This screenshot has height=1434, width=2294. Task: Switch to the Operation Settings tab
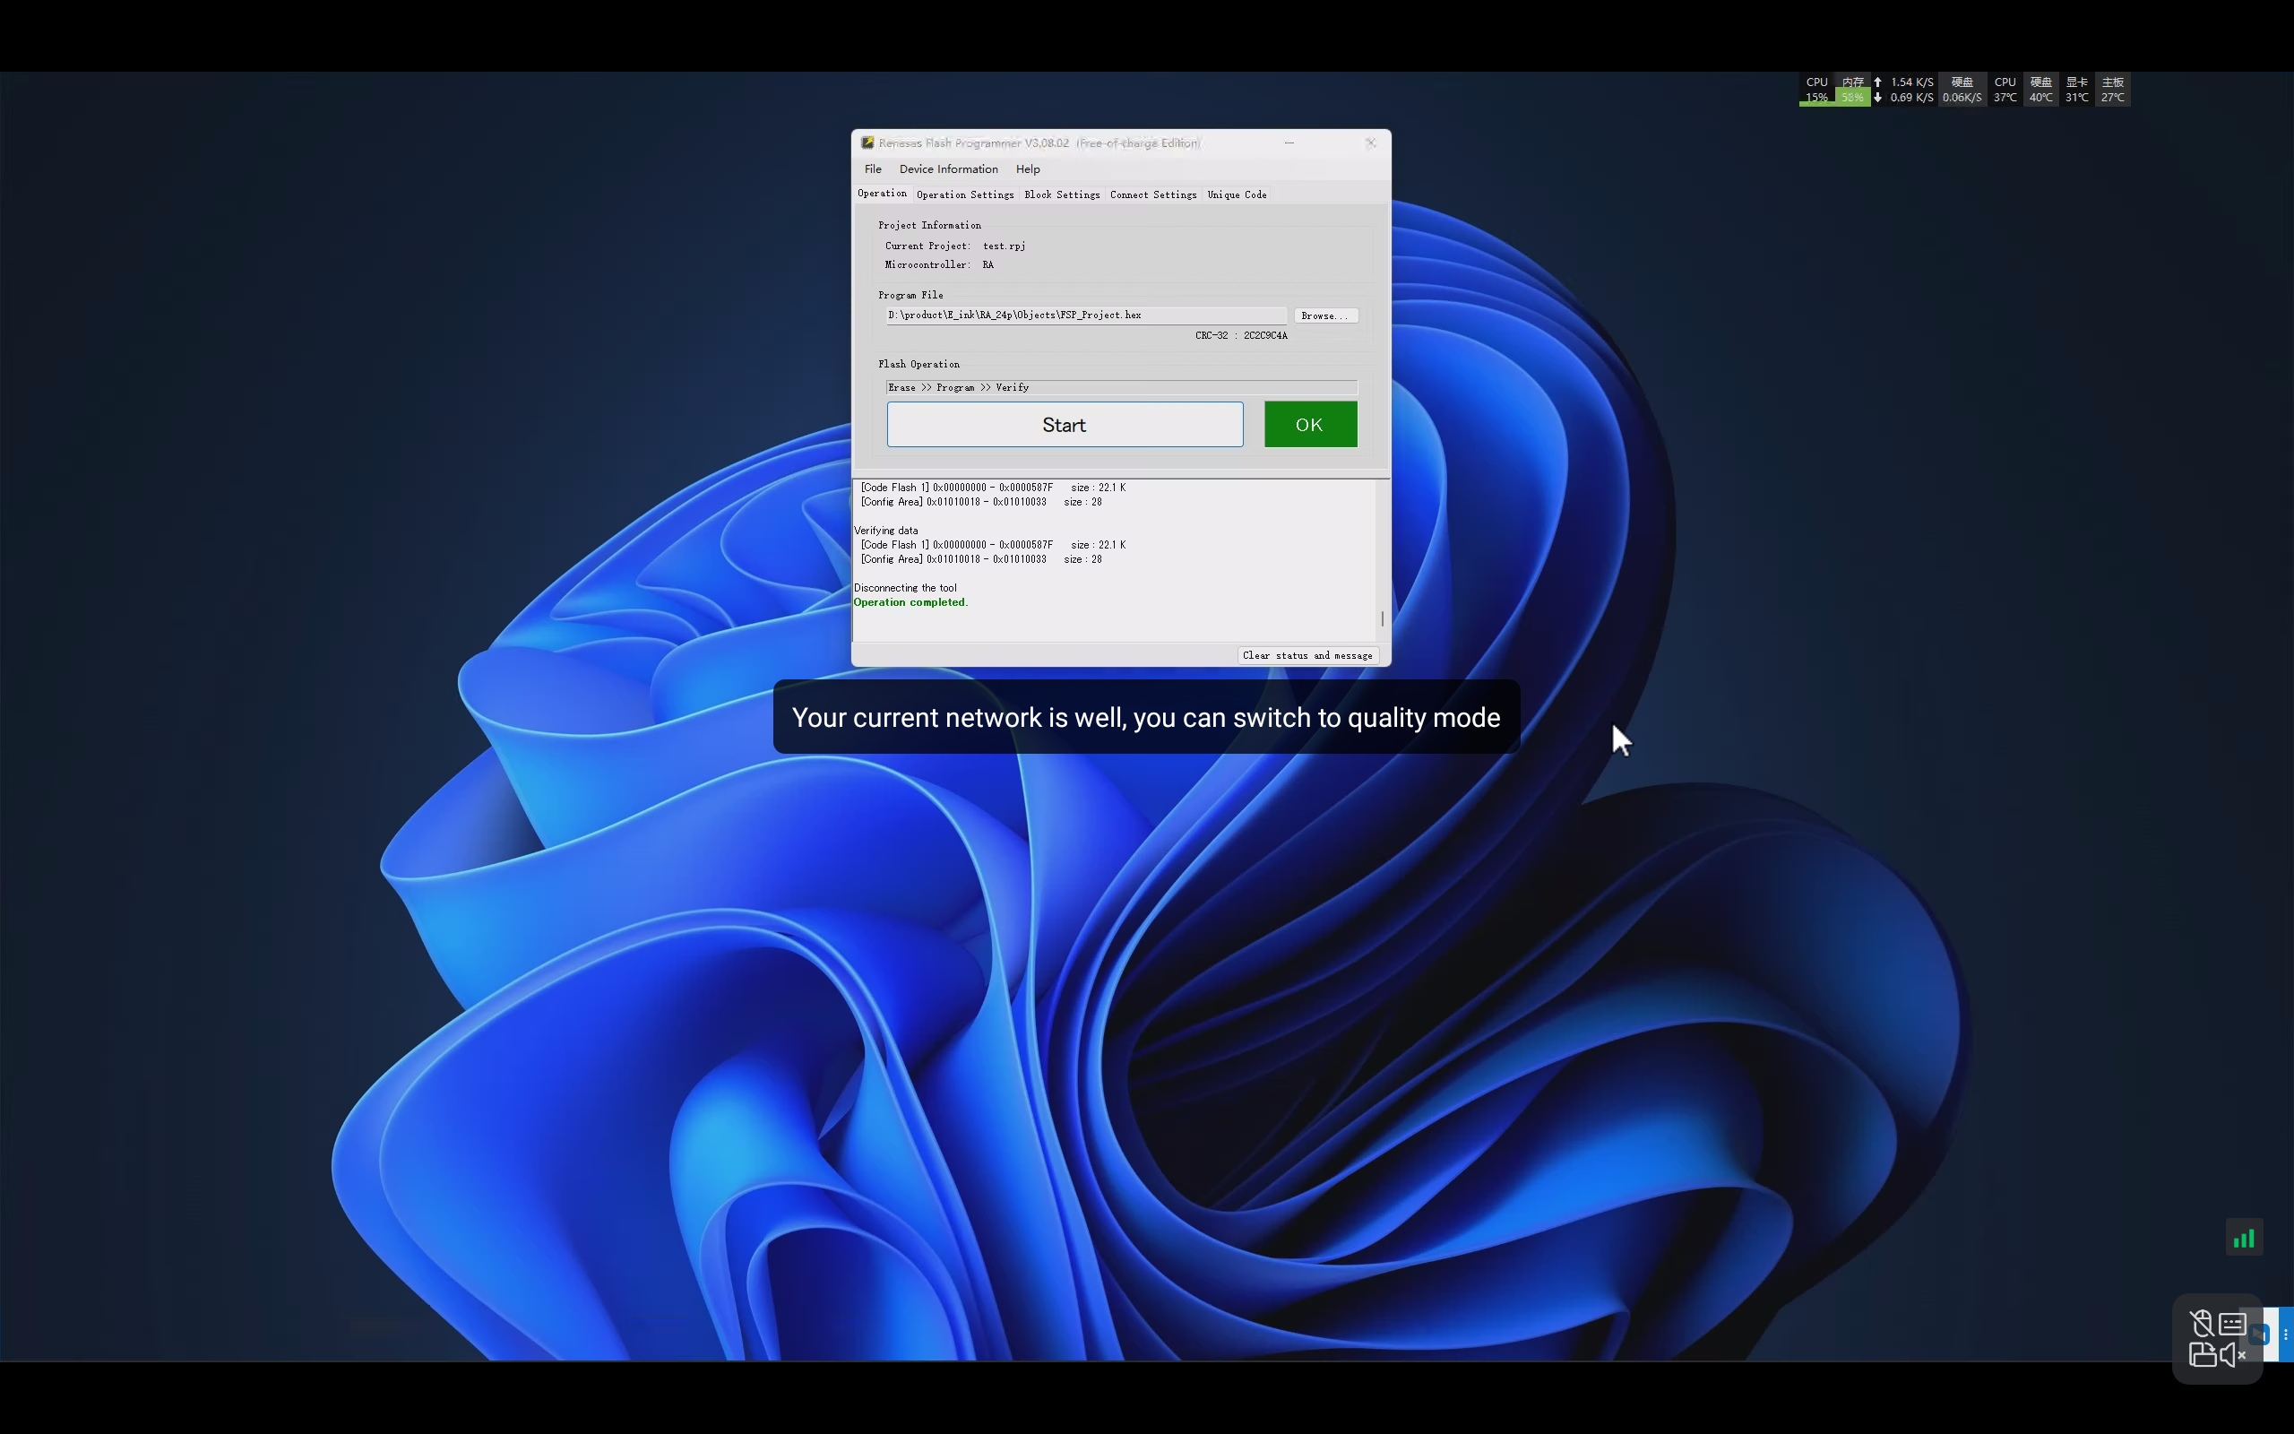(965, 194)
